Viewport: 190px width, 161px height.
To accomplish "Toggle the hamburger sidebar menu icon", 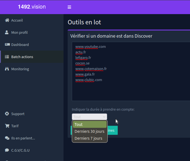I will click(x=69, y=7).
